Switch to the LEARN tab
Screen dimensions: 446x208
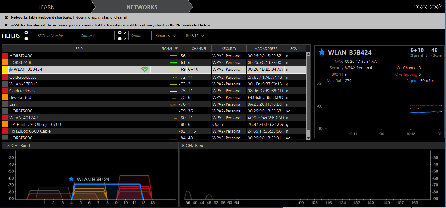[x=47, y=7]
